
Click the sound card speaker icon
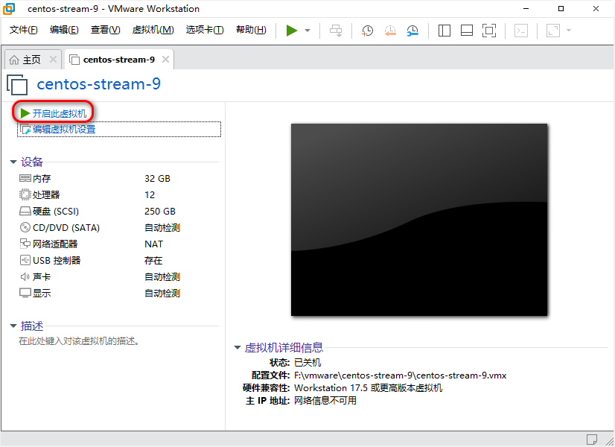pos(25,276)
